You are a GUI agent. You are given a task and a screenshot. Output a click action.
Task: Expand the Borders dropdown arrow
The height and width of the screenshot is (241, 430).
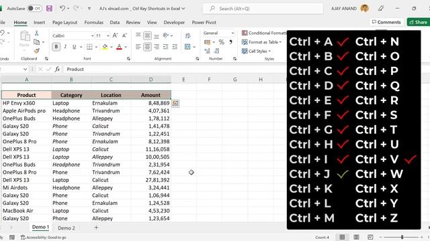point(96,47)
